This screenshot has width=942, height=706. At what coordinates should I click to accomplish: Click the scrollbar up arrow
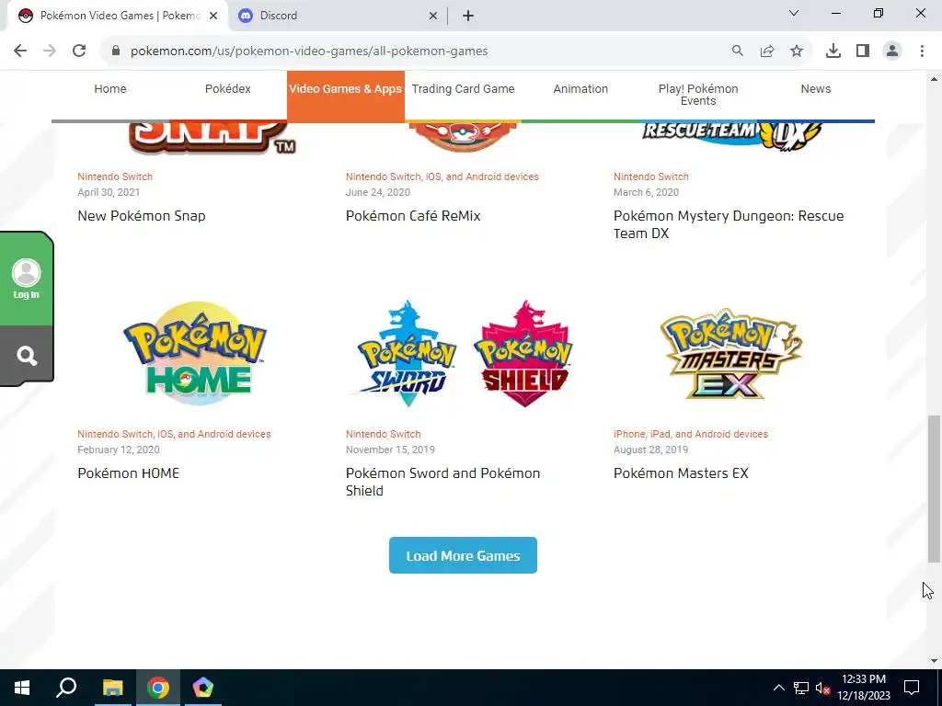[934, 79]
